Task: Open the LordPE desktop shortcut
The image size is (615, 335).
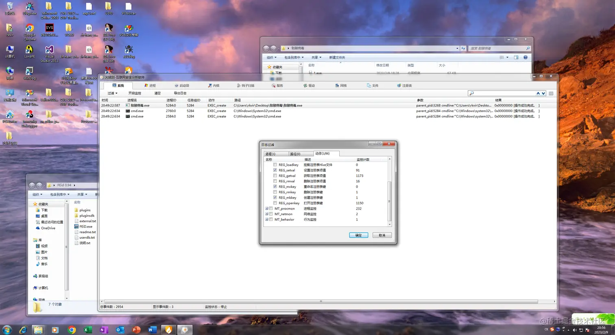Action: (29, 52)
